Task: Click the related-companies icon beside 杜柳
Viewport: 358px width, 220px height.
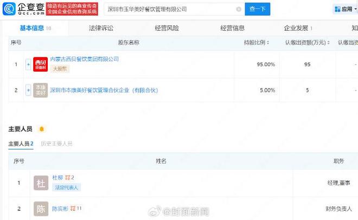Action: [x=68, y=178]
